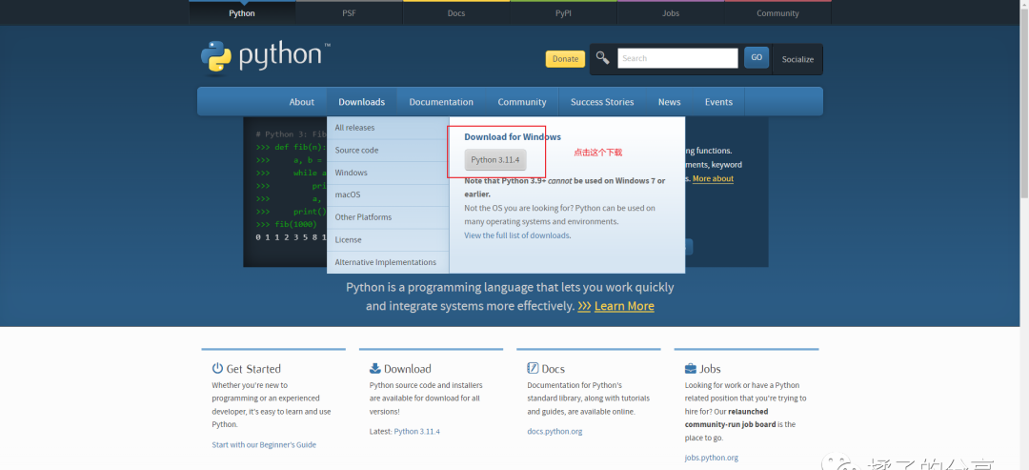
Task: Open the Socialize menu
Action: click(797, 59)
